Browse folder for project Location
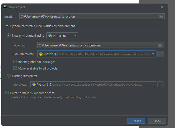Image resolution: width=175 pixels, height=128 pixels. tap(161, 17)
